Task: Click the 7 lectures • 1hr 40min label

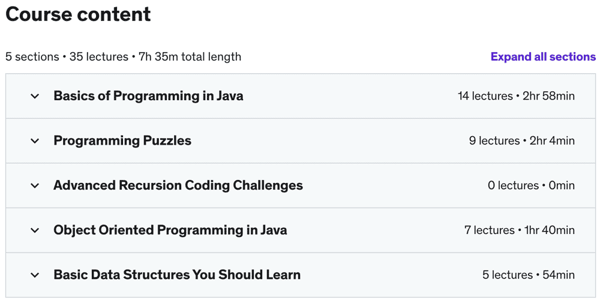Action: pos(519,230)
